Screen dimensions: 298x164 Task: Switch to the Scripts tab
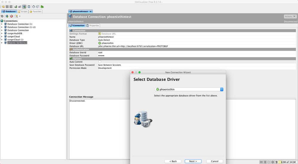(23, 12)
